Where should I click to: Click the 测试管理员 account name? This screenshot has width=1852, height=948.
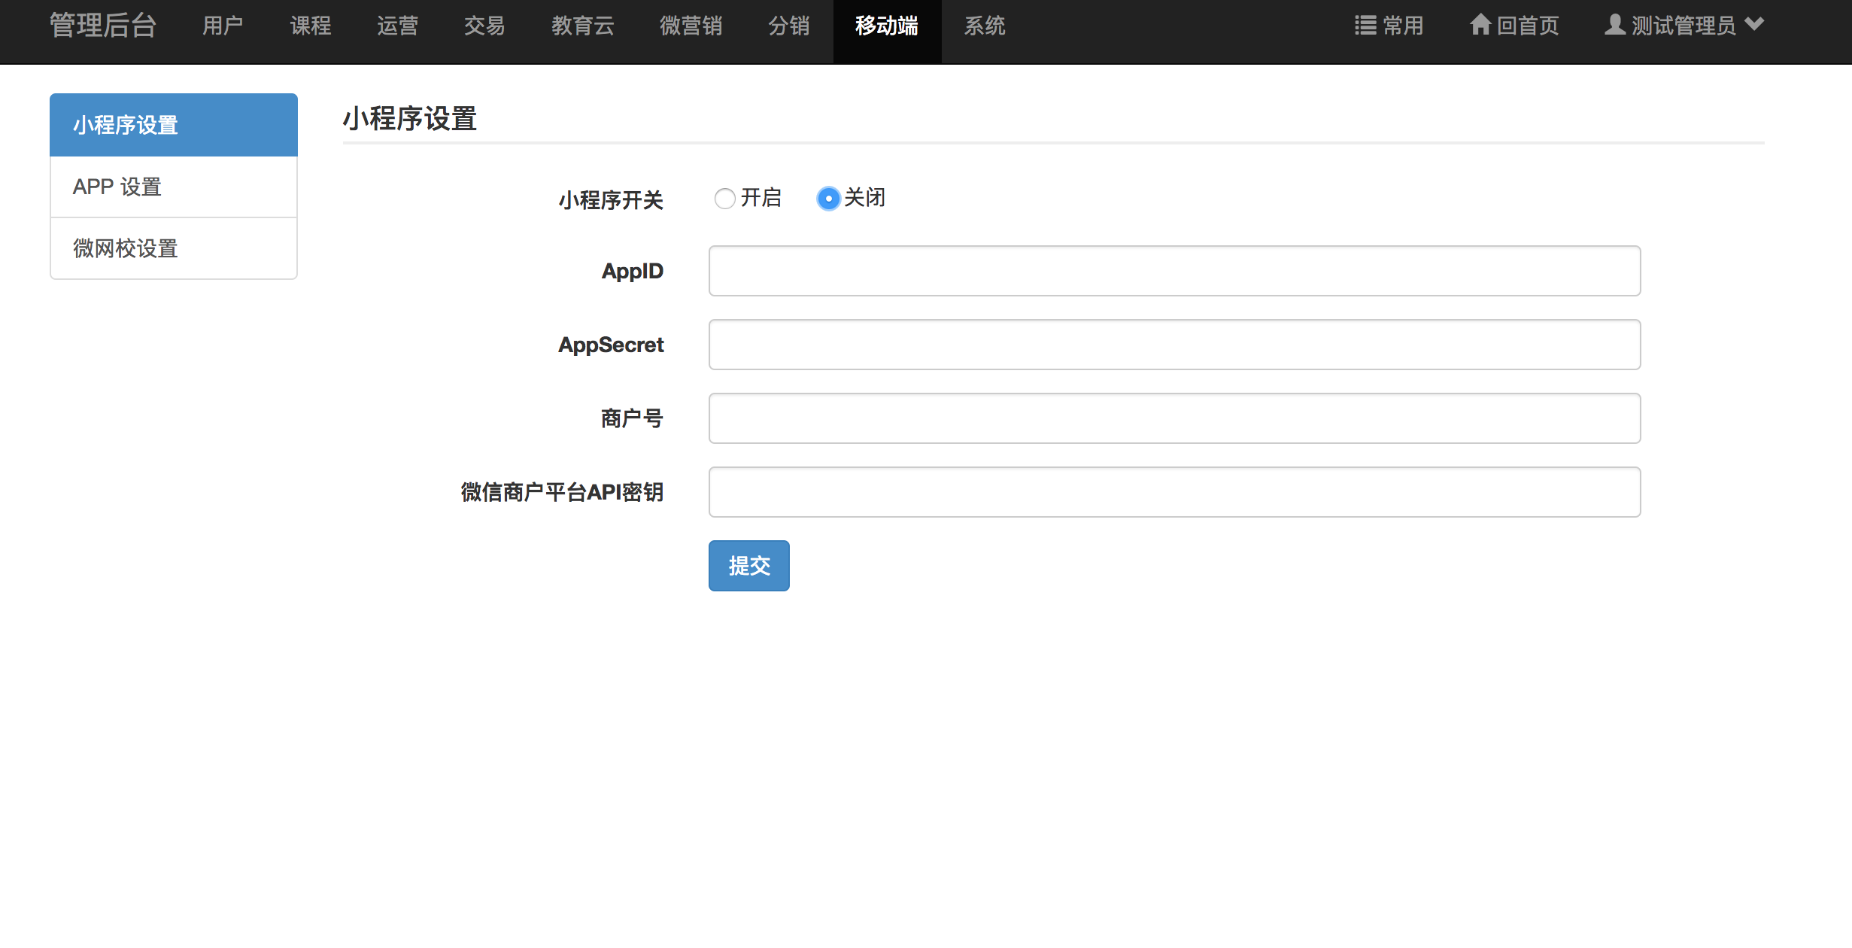1683,26
